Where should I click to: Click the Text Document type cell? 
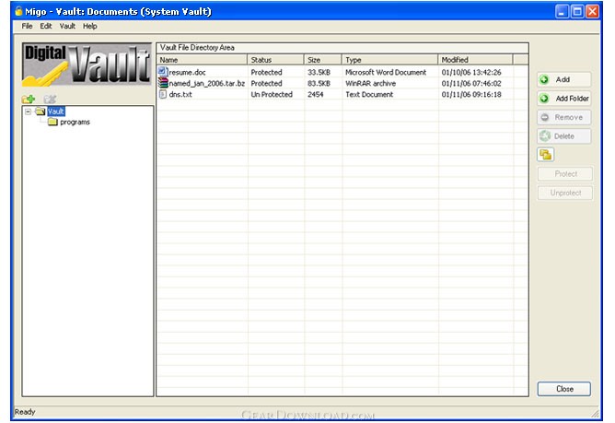click(x=369, y=94)
